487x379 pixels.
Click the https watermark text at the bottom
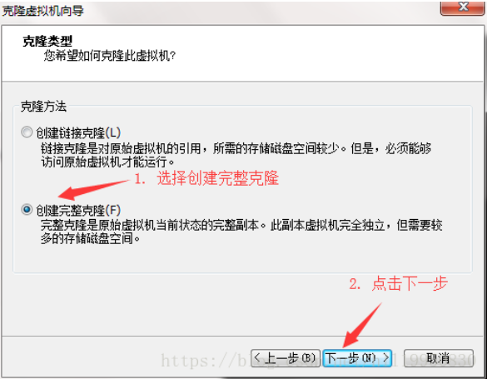click(317, 361)
